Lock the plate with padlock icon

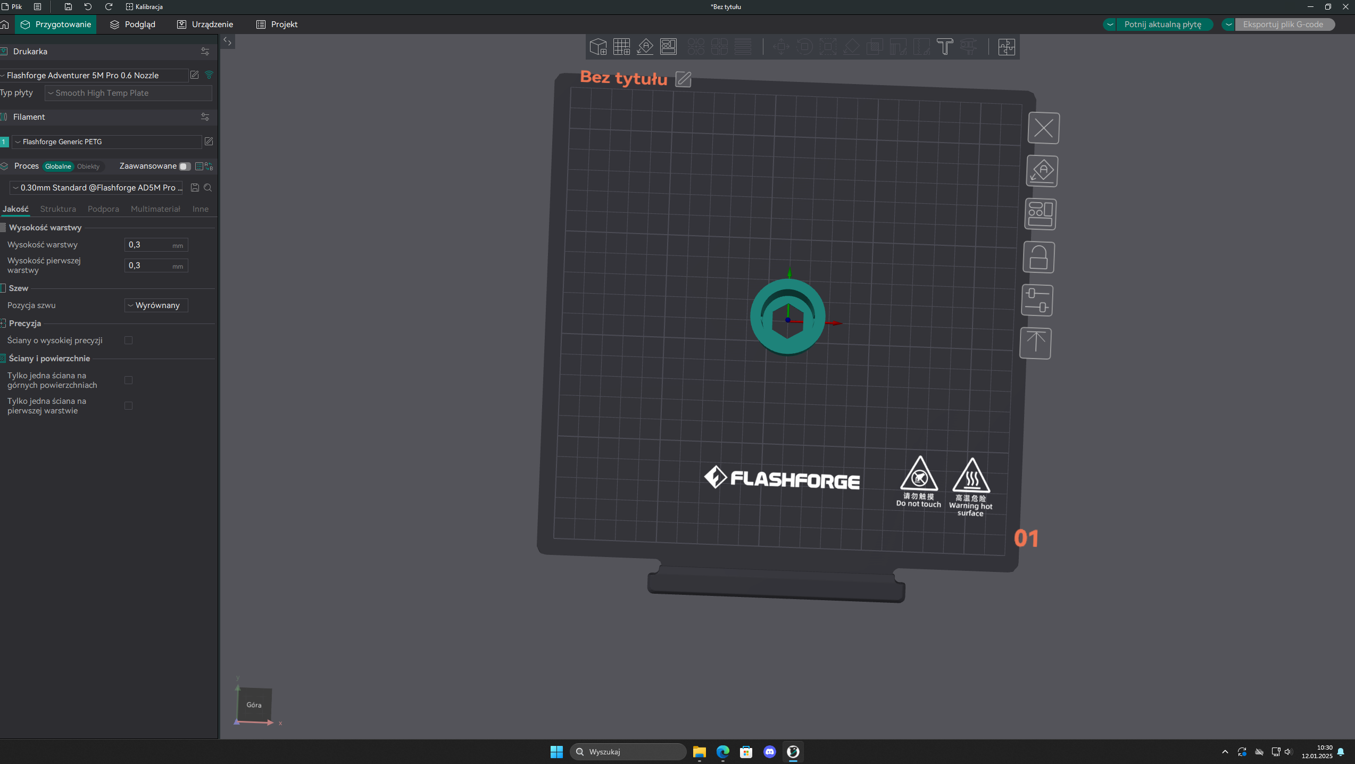pos(1038,258)
